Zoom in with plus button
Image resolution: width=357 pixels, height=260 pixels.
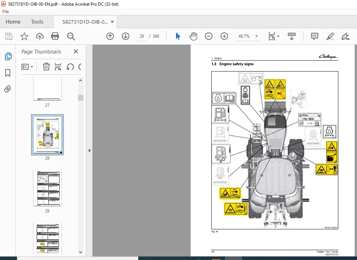click(224, 36)
